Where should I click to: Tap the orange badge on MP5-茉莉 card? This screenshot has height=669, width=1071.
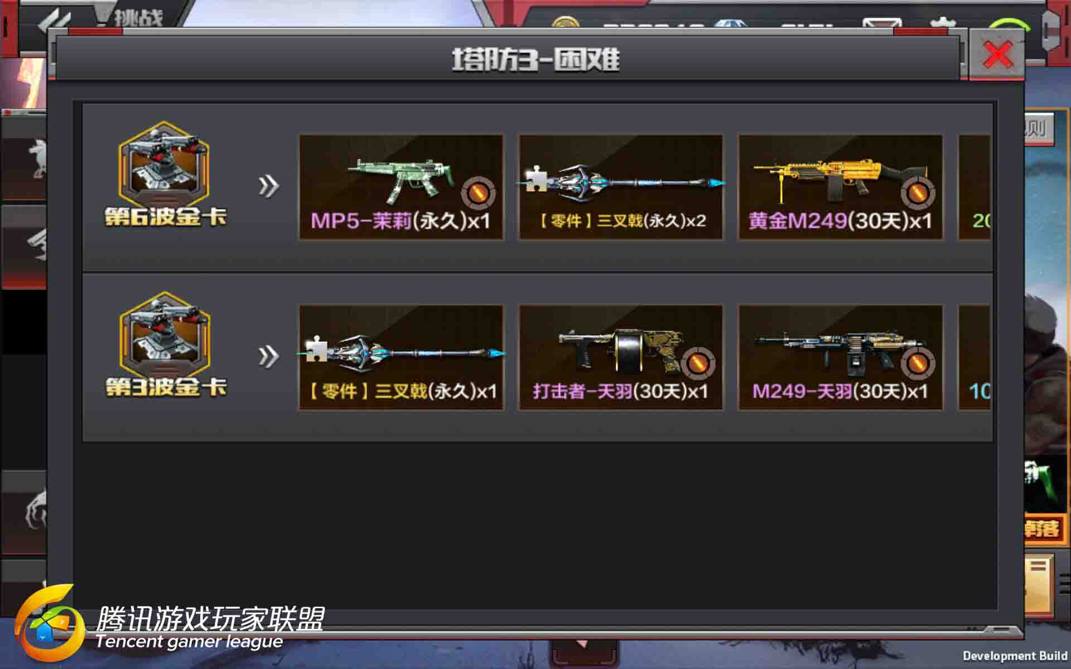478,193
